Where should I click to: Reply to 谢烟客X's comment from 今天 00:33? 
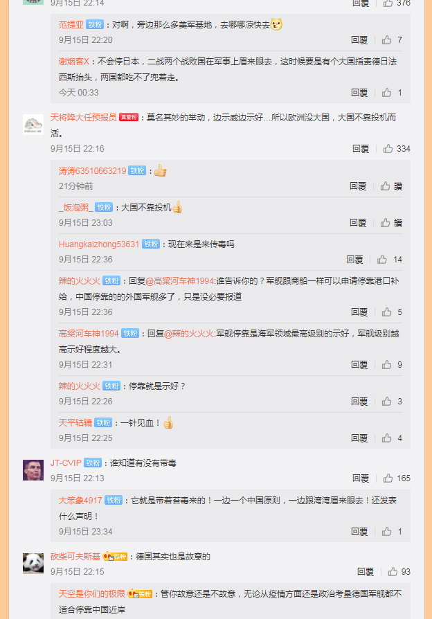[359, 92]
